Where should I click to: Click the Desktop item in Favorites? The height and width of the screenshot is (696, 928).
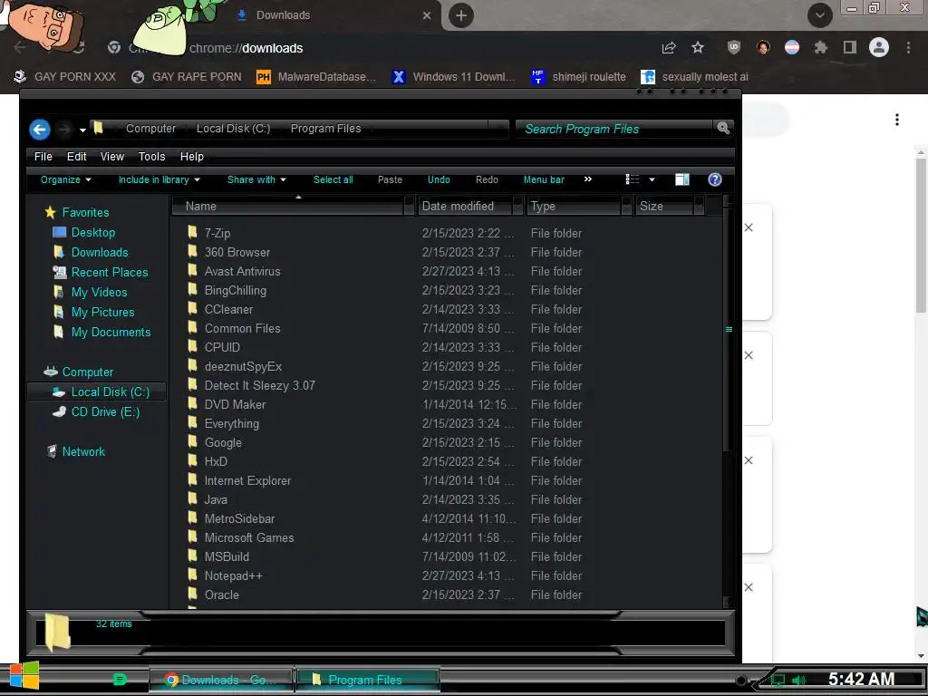click(x=93, y=233)
